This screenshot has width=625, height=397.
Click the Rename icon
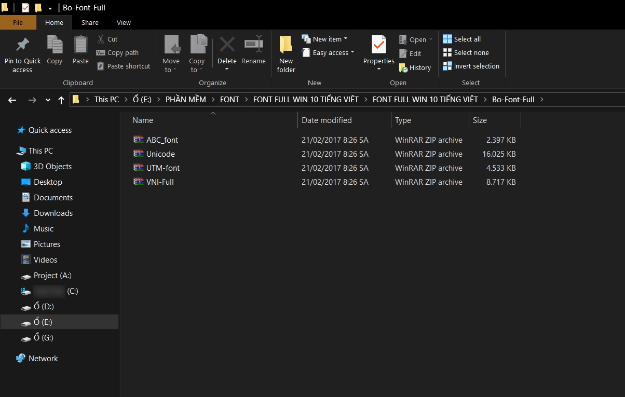coord(253,45)
